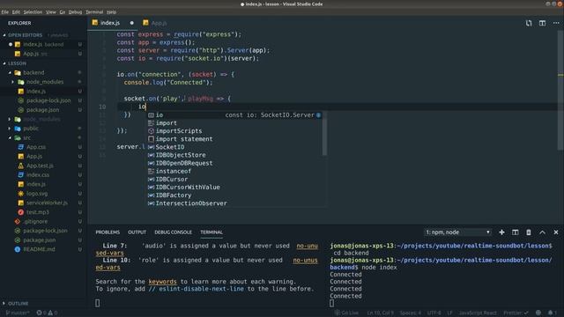Collapse the src folder
The height and width of the screenshot is (317, 564).
point(10,137)
